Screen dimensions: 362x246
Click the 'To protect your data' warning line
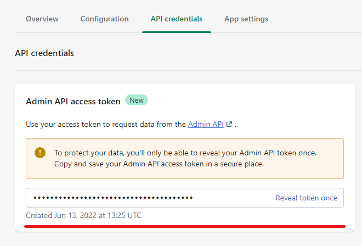pos(185,153)
